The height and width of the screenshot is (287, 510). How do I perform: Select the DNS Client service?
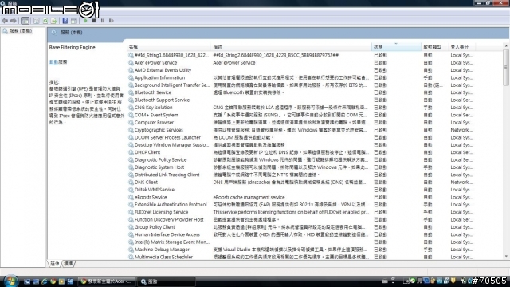[x=301, y=183]
